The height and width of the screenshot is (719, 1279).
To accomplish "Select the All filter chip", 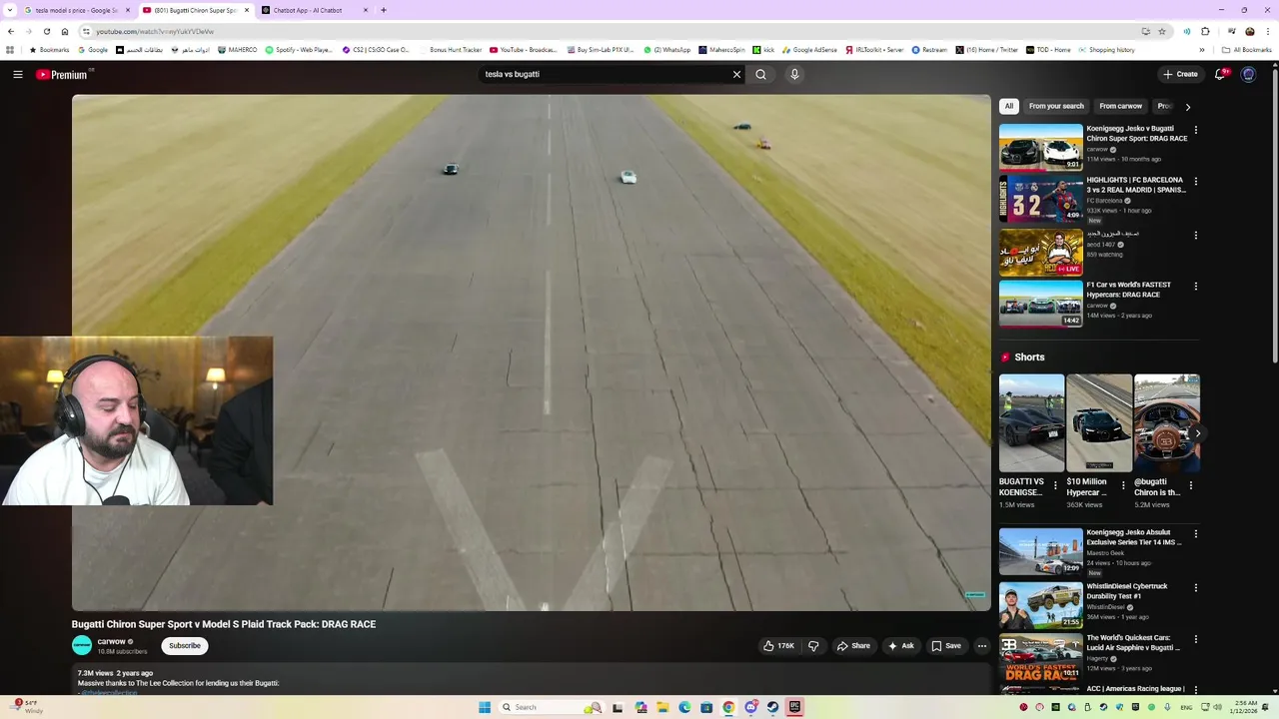I will [1009, 106].
